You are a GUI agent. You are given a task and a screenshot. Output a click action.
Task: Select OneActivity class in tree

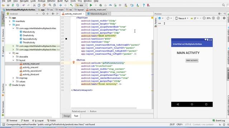[28, 36]
